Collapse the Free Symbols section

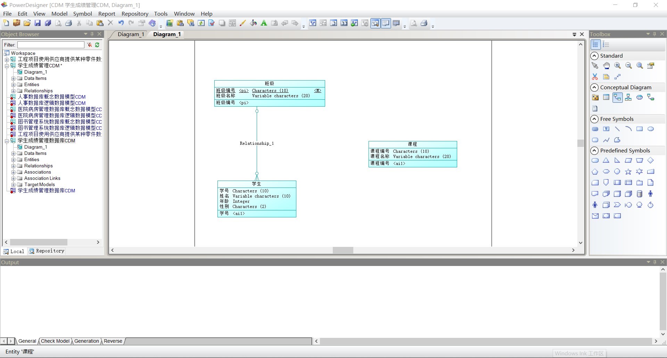(594, 119)
